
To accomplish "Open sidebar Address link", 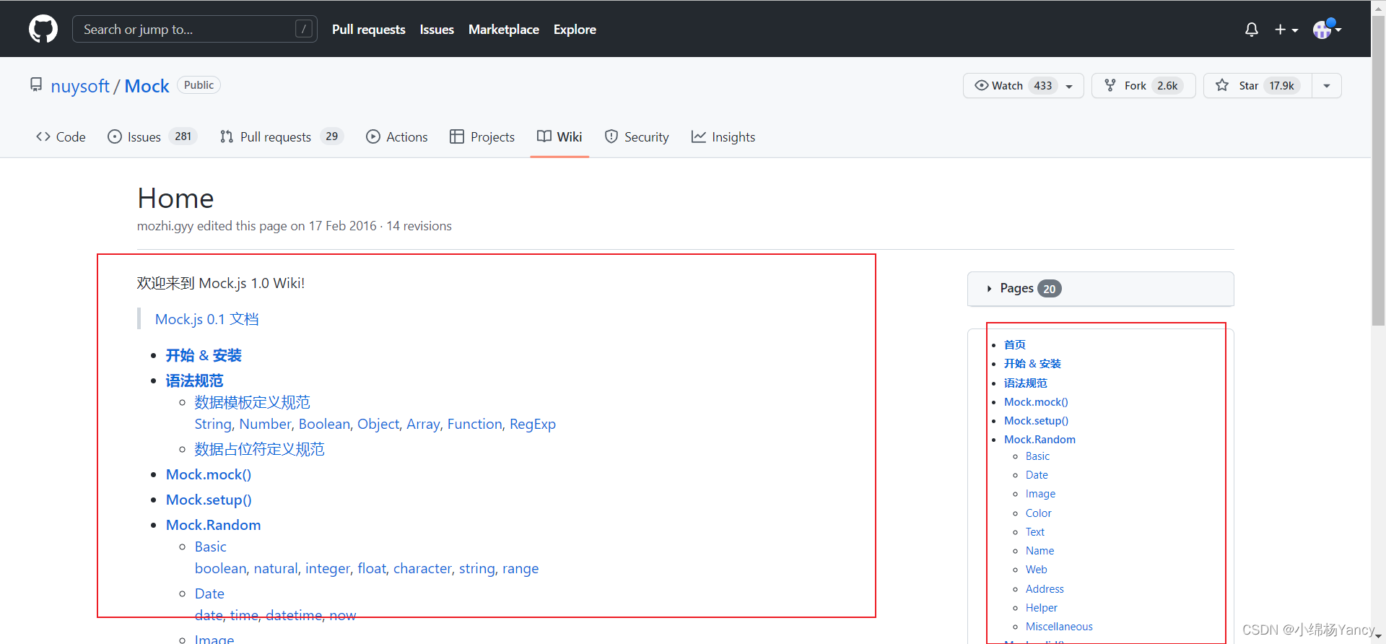I will (1045, 589).
